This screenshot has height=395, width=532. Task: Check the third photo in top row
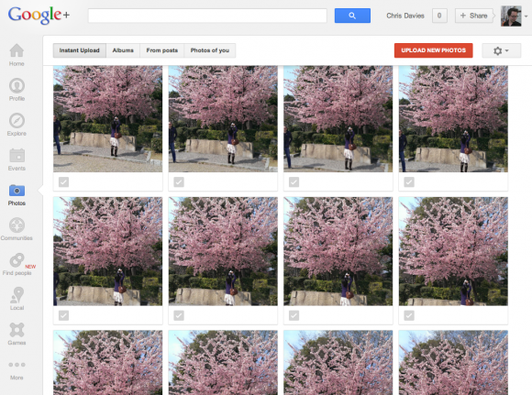click(x=294, y=182)
